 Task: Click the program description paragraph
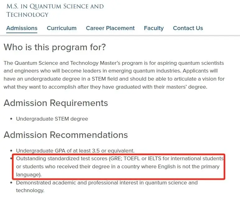114,75
